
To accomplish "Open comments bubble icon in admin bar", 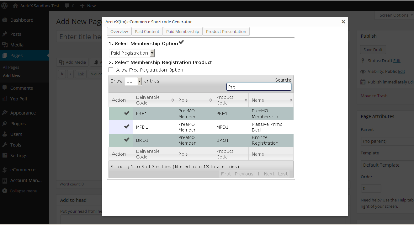I will tap(67, 6).
